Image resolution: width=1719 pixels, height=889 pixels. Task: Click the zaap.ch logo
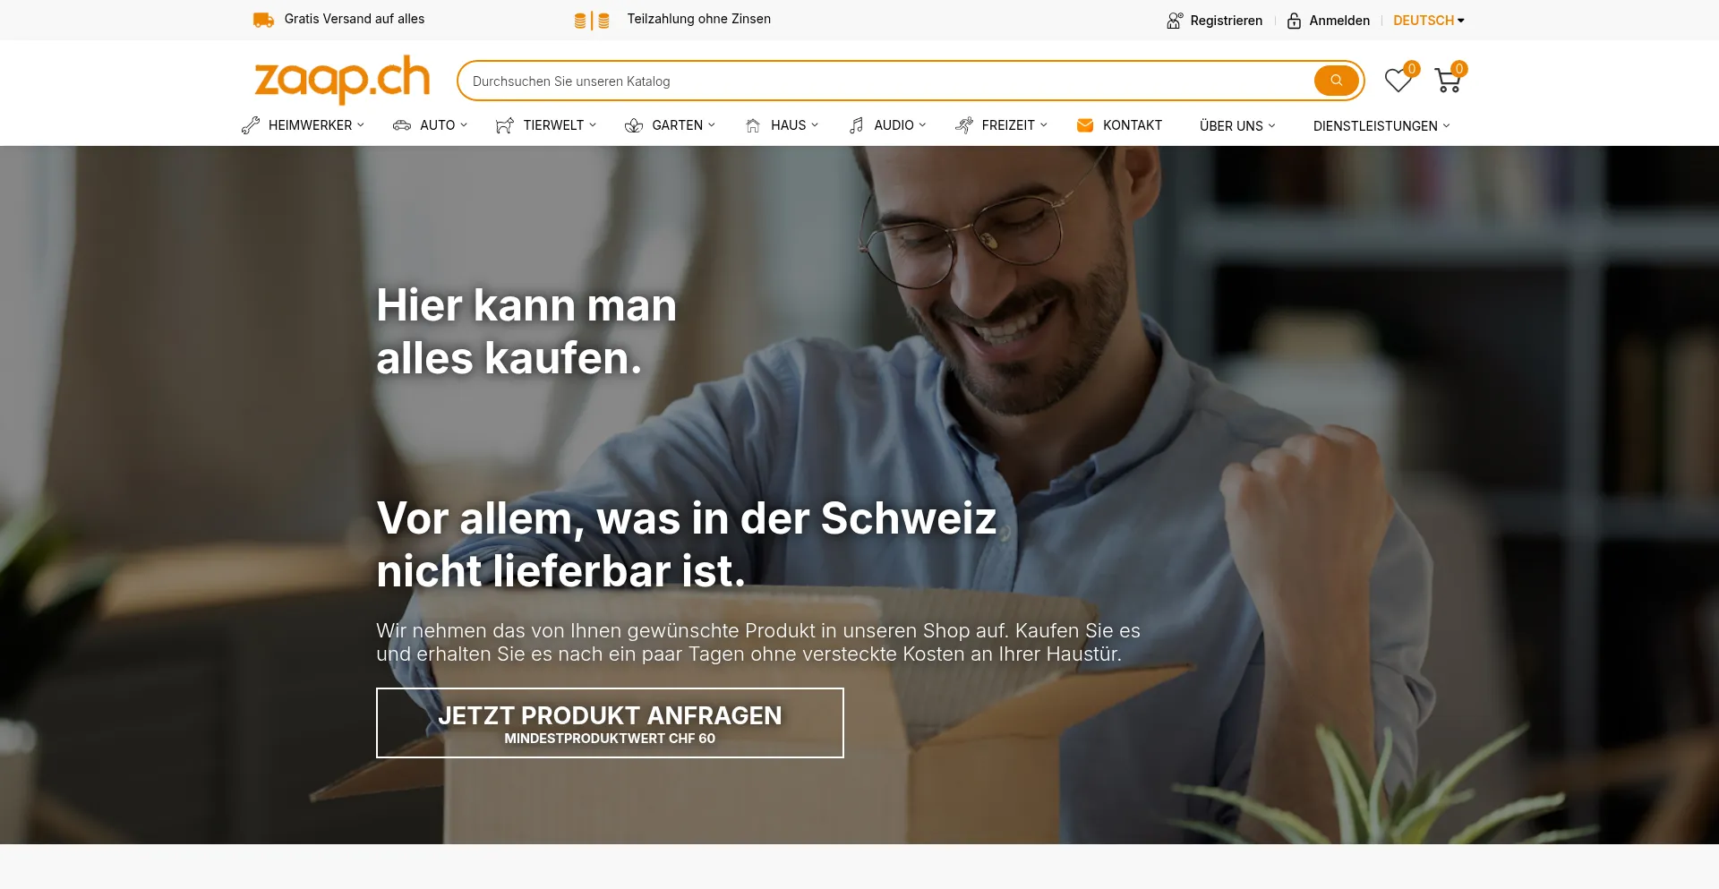(342, 80)
